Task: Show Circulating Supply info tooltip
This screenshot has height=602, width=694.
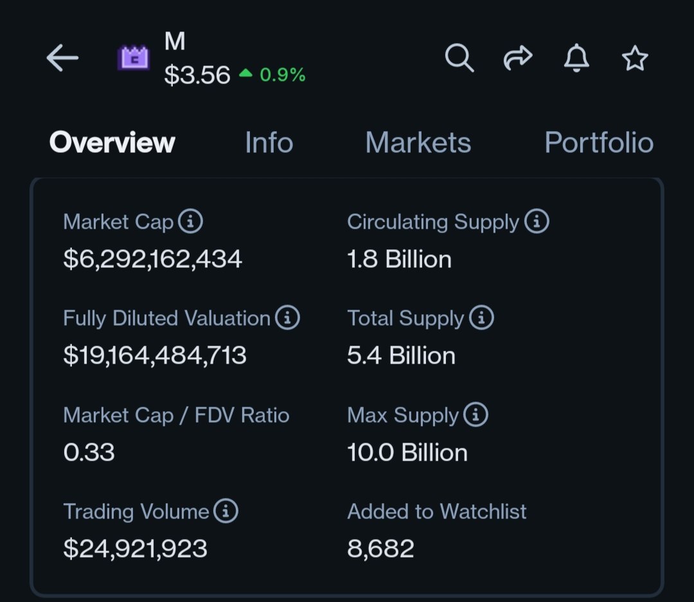Action: (537, 222)
